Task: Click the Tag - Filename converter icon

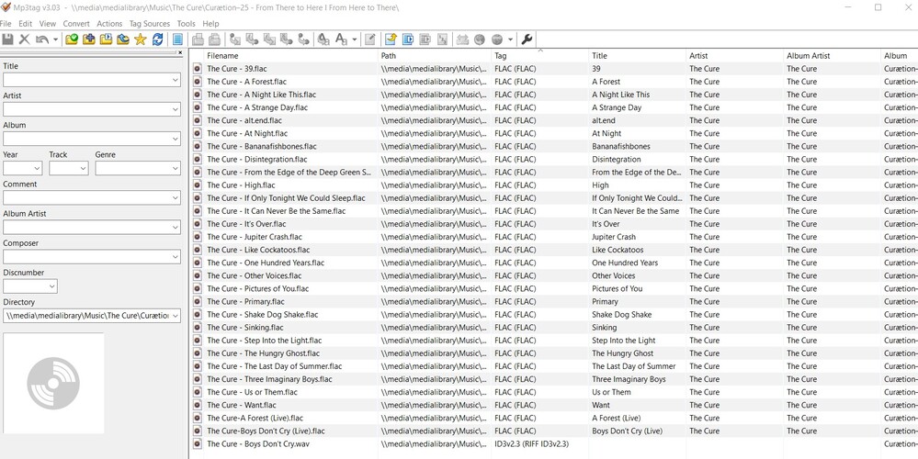Action: [x=234, y=39]
